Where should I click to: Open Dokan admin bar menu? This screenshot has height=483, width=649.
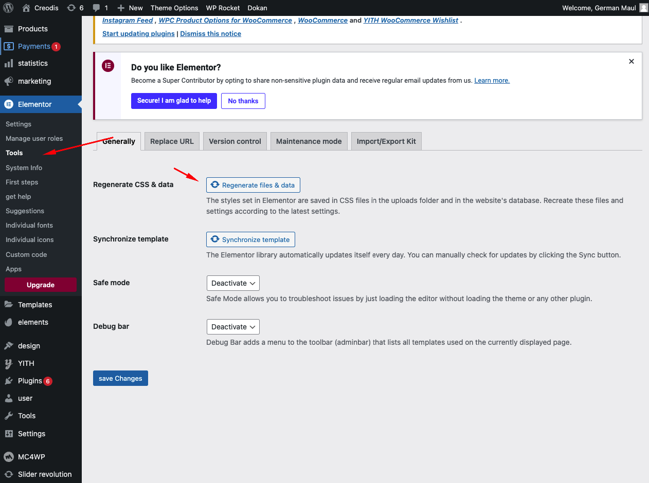[x=257, y=8]
